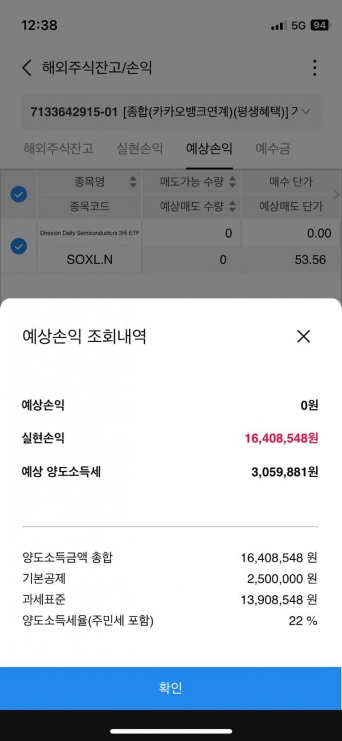
Task: Expand the account selector 7133642915-01 dropdown
Action: (x=171, y=111)
